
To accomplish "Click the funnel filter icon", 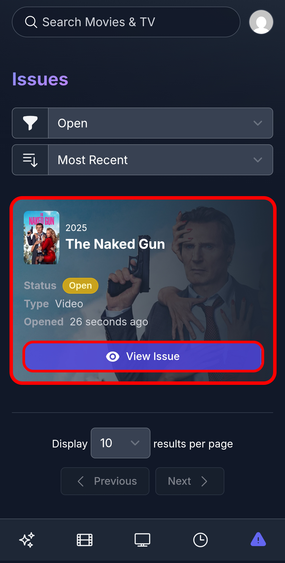I will [x=30, y=123].
